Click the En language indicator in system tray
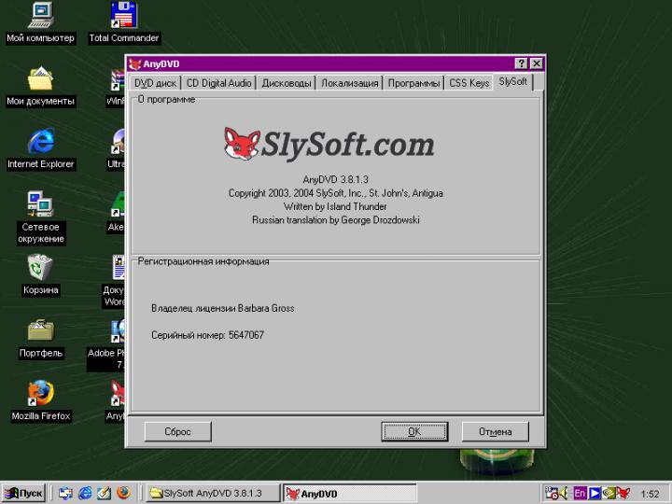The image size is (672, 504). (580, 493)
